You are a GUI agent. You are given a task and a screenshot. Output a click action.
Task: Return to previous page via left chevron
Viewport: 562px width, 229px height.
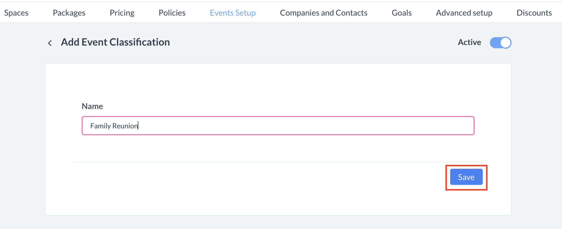click(x=50, y=43)
